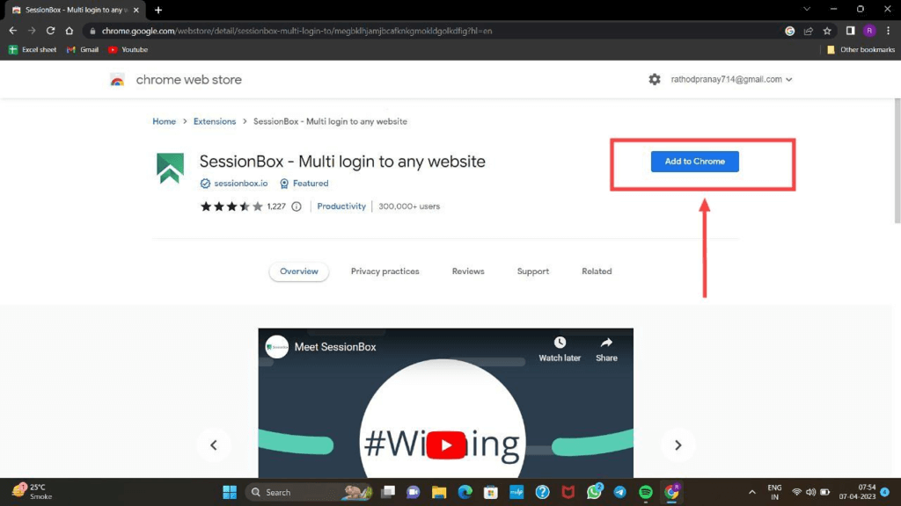This screenshot has height=506, width=901.
Task: Click the video channel avatar
Action: [x=277, y=347]
